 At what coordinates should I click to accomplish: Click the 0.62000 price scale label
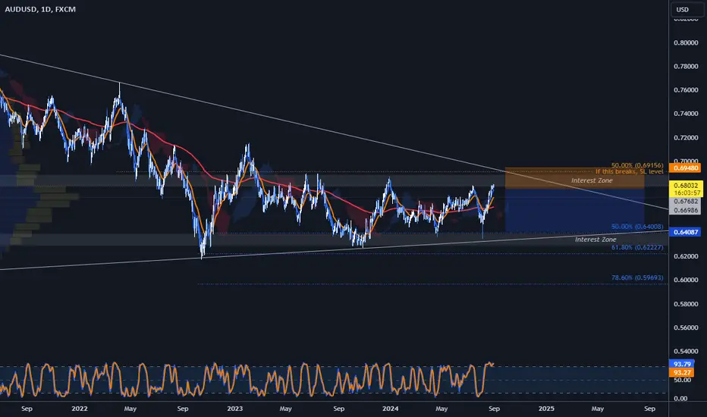(686, 256)
